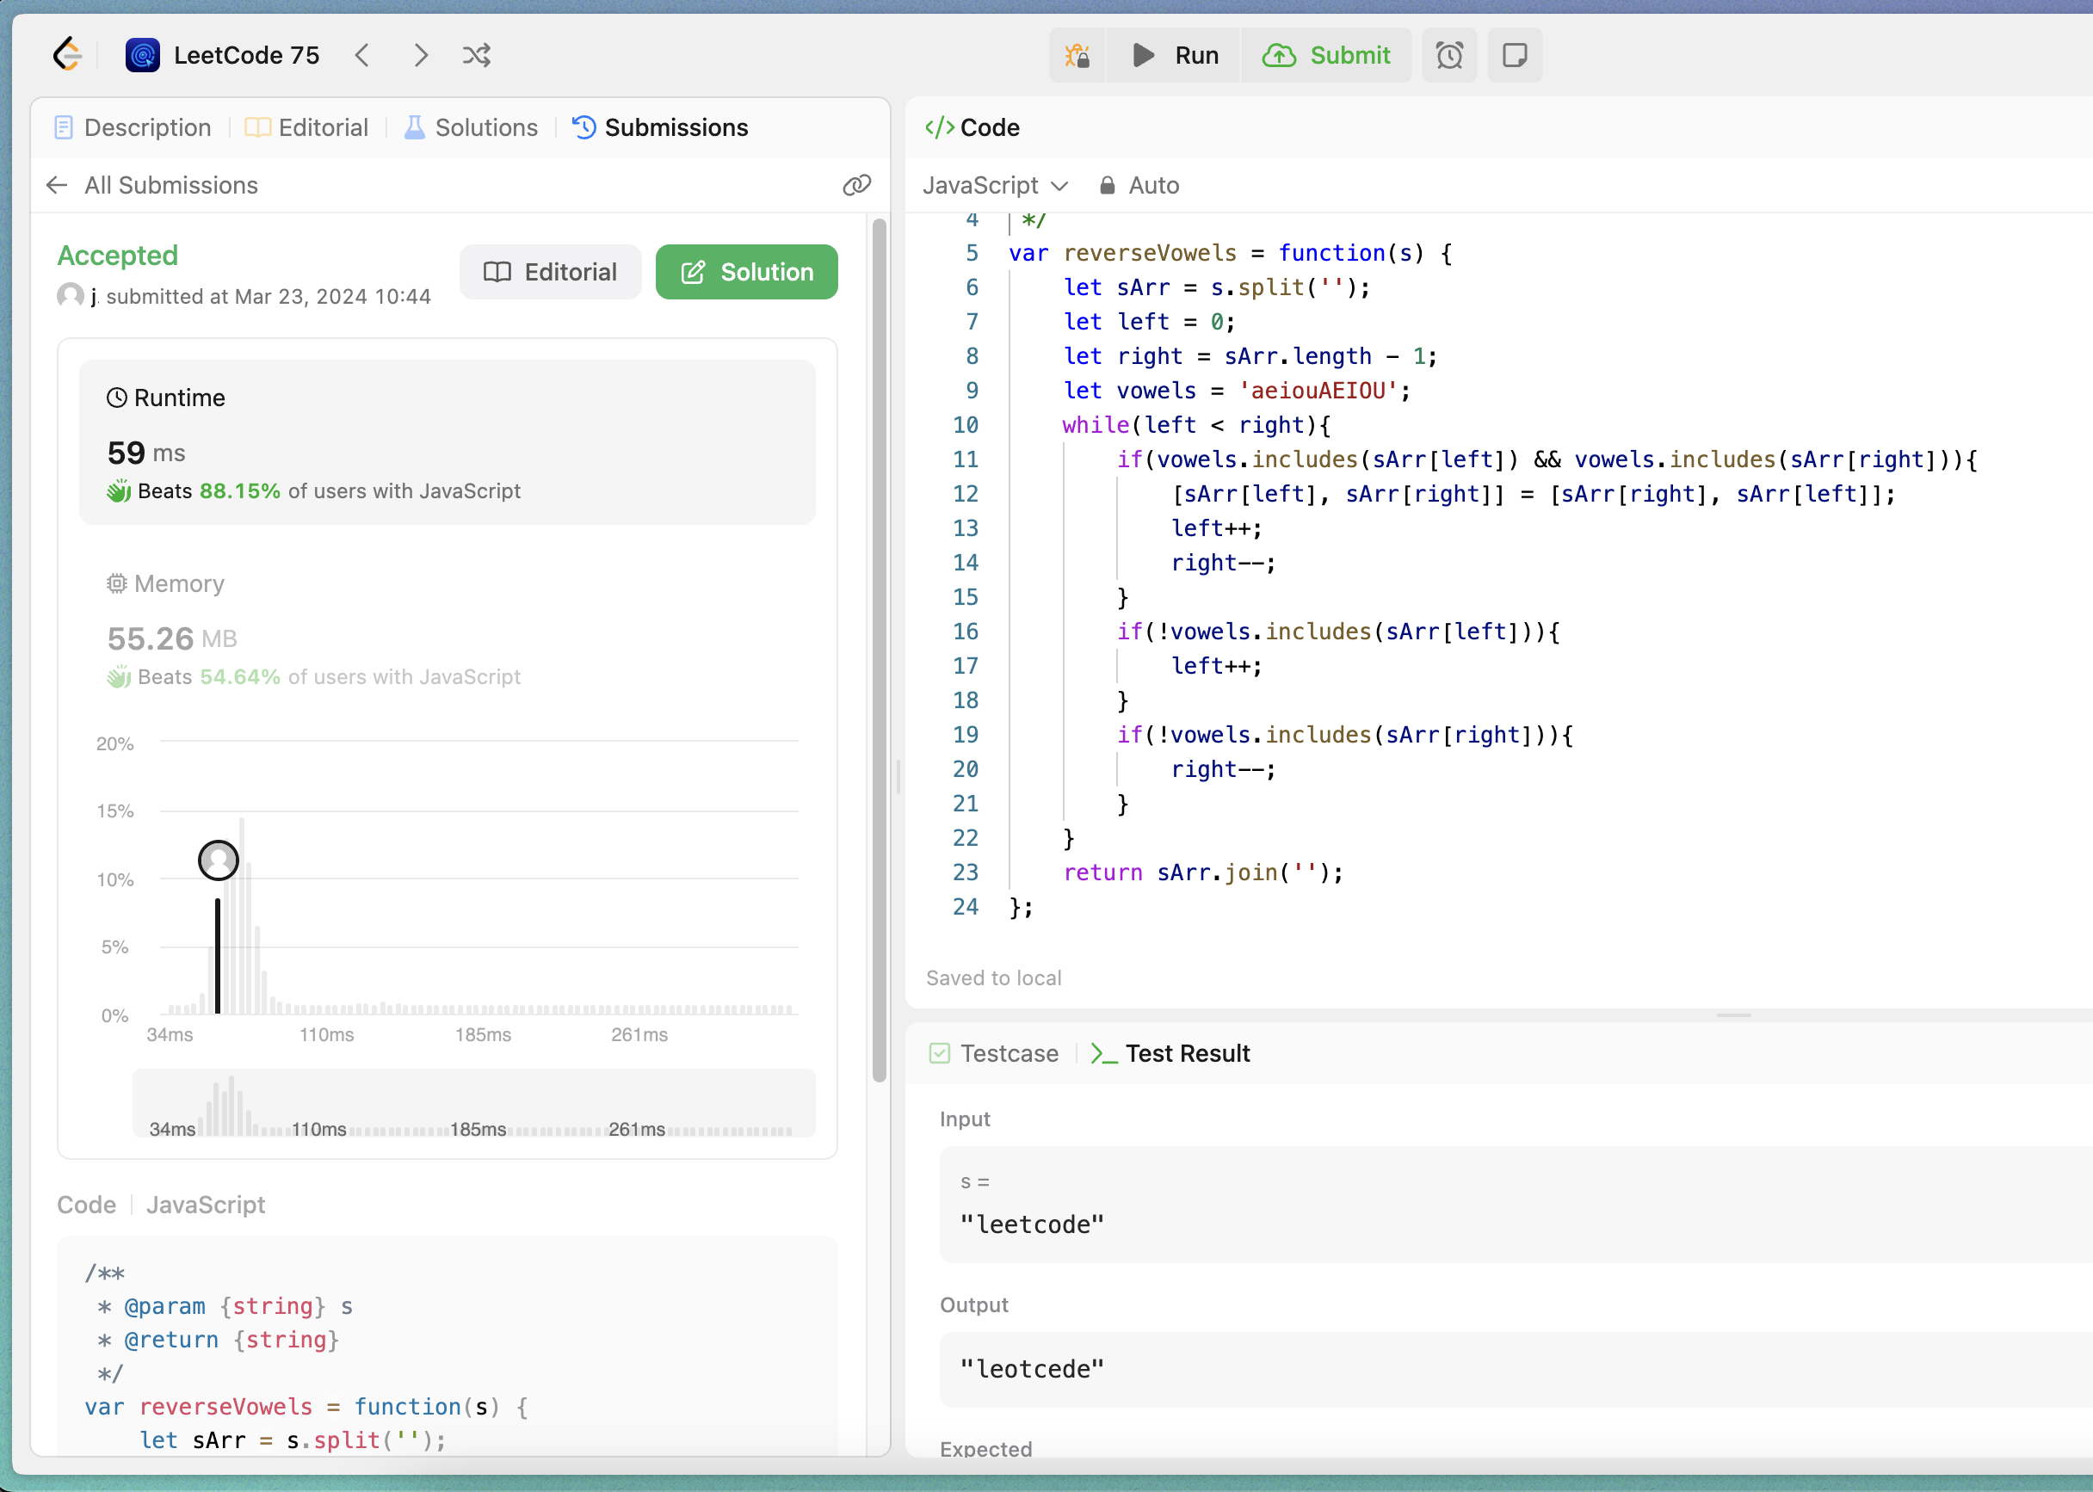The height and width of the screenshot is (1492, 2093).
Task: Open the alarm clock timer
Action: (x=1449, y=56)
